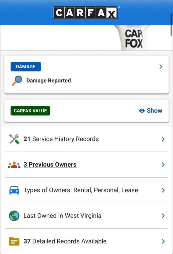Screen dimensions: 173x254
Task: Expand Last Owned in West Virginia chevron
Action: point(163,216)
